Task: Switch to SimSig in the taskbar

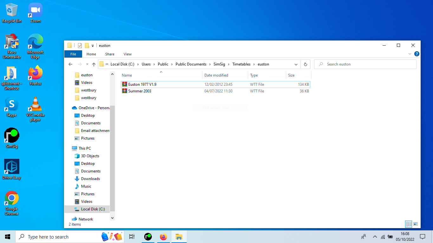Action: pos(148,237)
